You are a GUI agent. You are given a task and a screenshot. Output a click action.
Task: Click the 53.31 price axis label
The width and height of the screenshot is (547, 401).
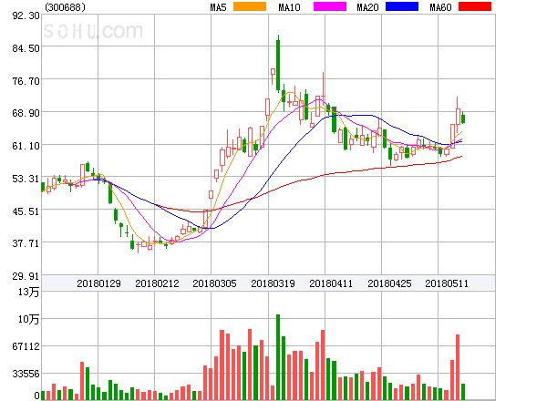click(26, 179)
